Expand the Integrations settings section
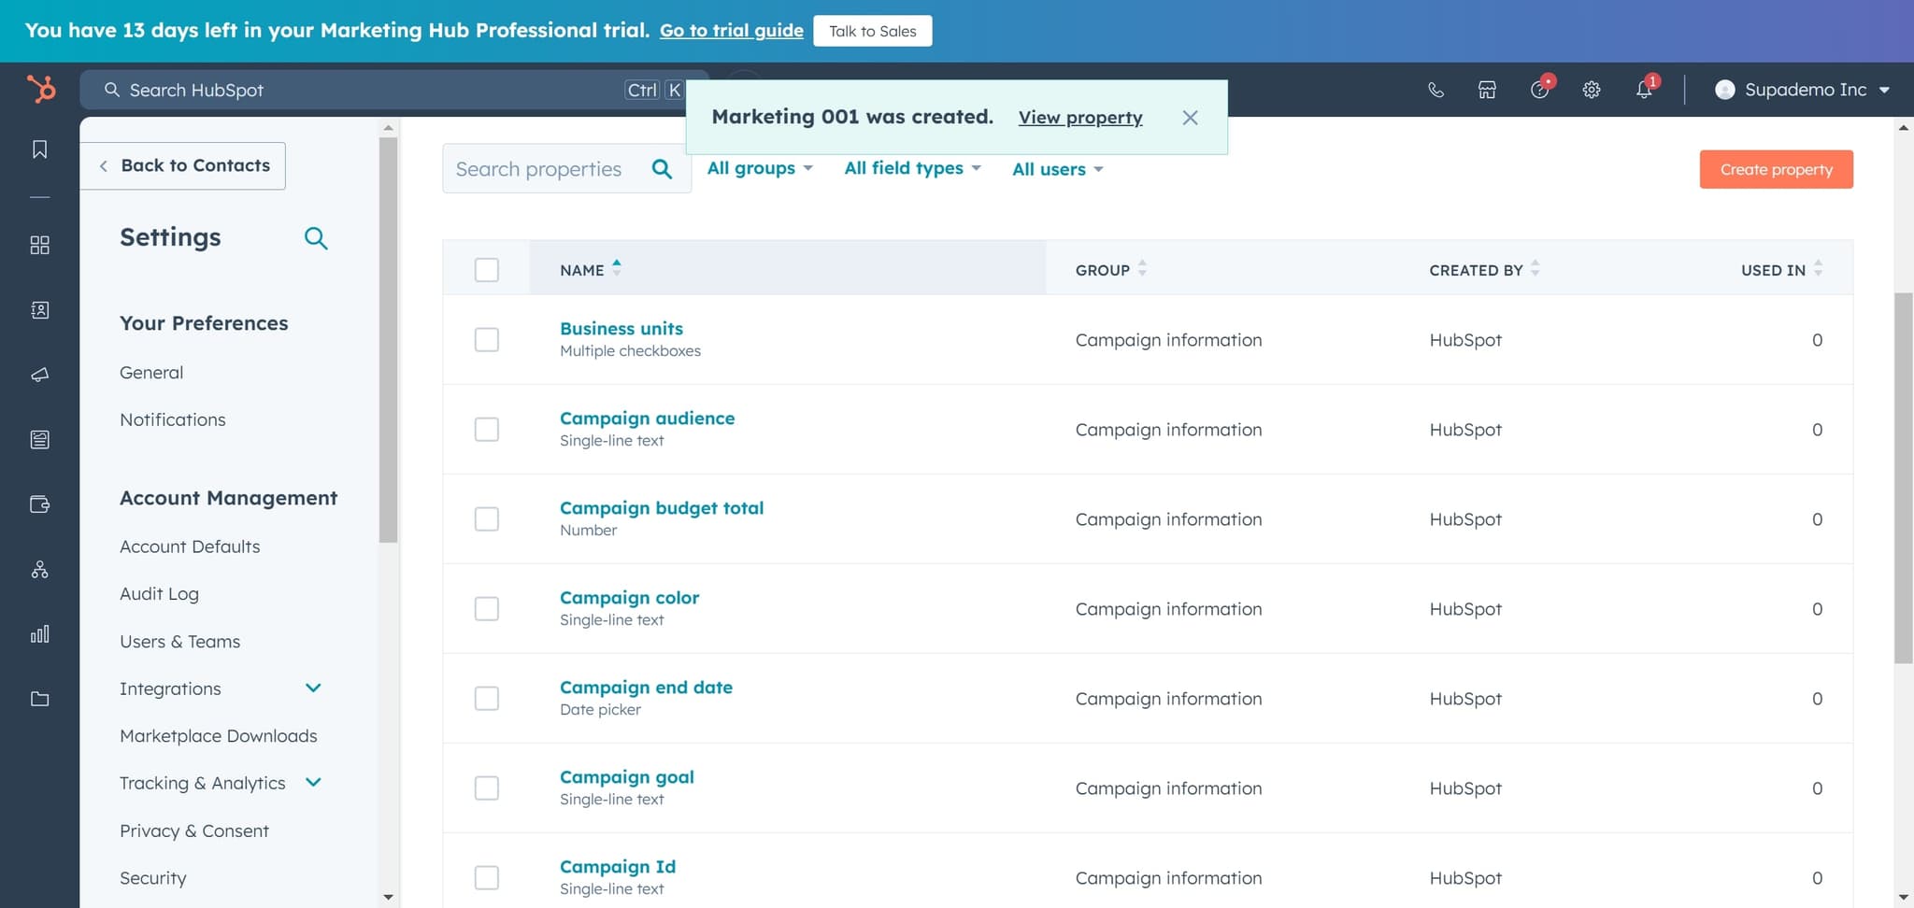This screenshot has height=908, width=1914. (313, 688)
